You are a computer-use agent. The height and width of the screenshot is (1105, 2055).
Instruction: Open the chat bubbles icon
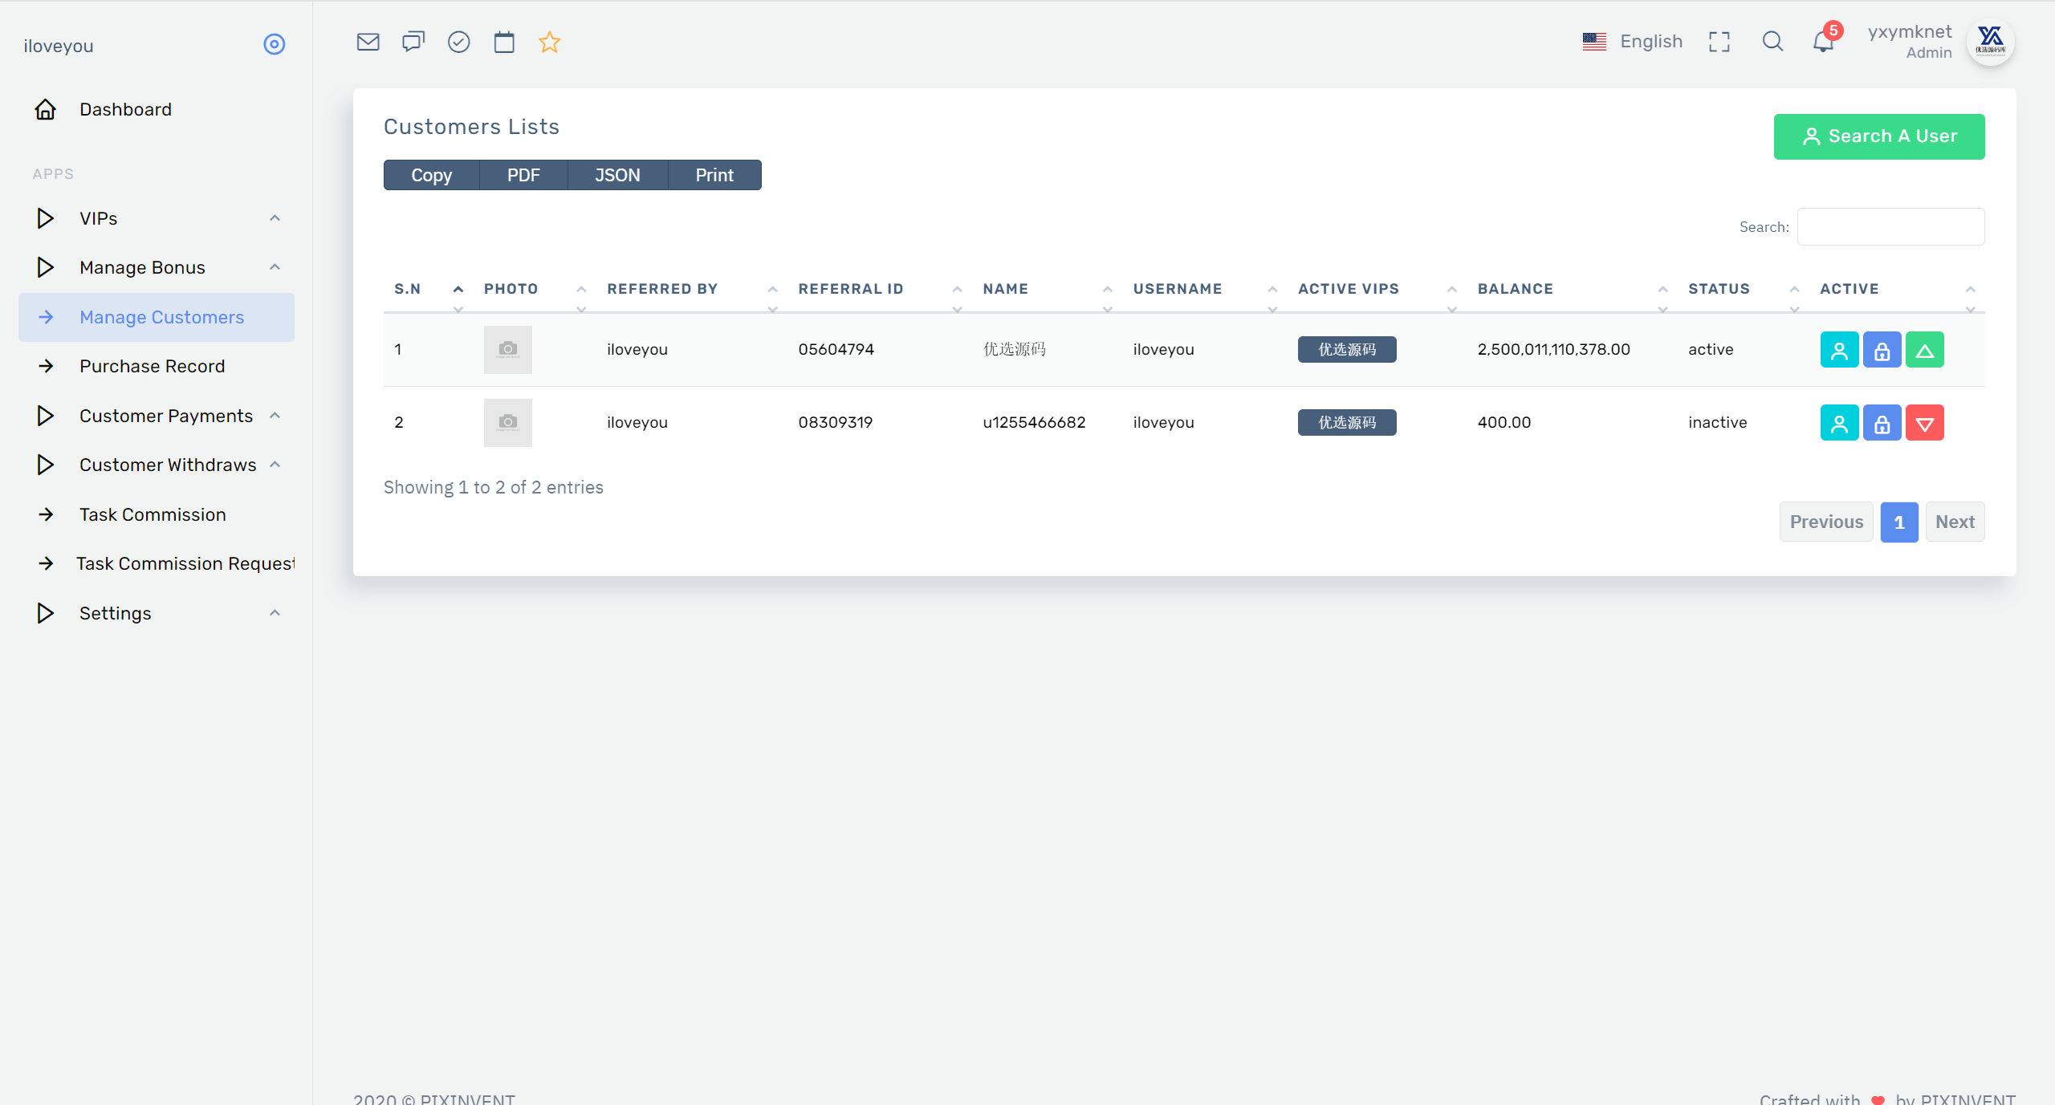[x=413, y=42]
